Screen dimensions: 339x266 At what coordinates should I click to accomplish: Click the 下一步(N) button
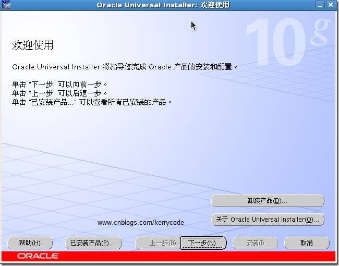point(203,243)
